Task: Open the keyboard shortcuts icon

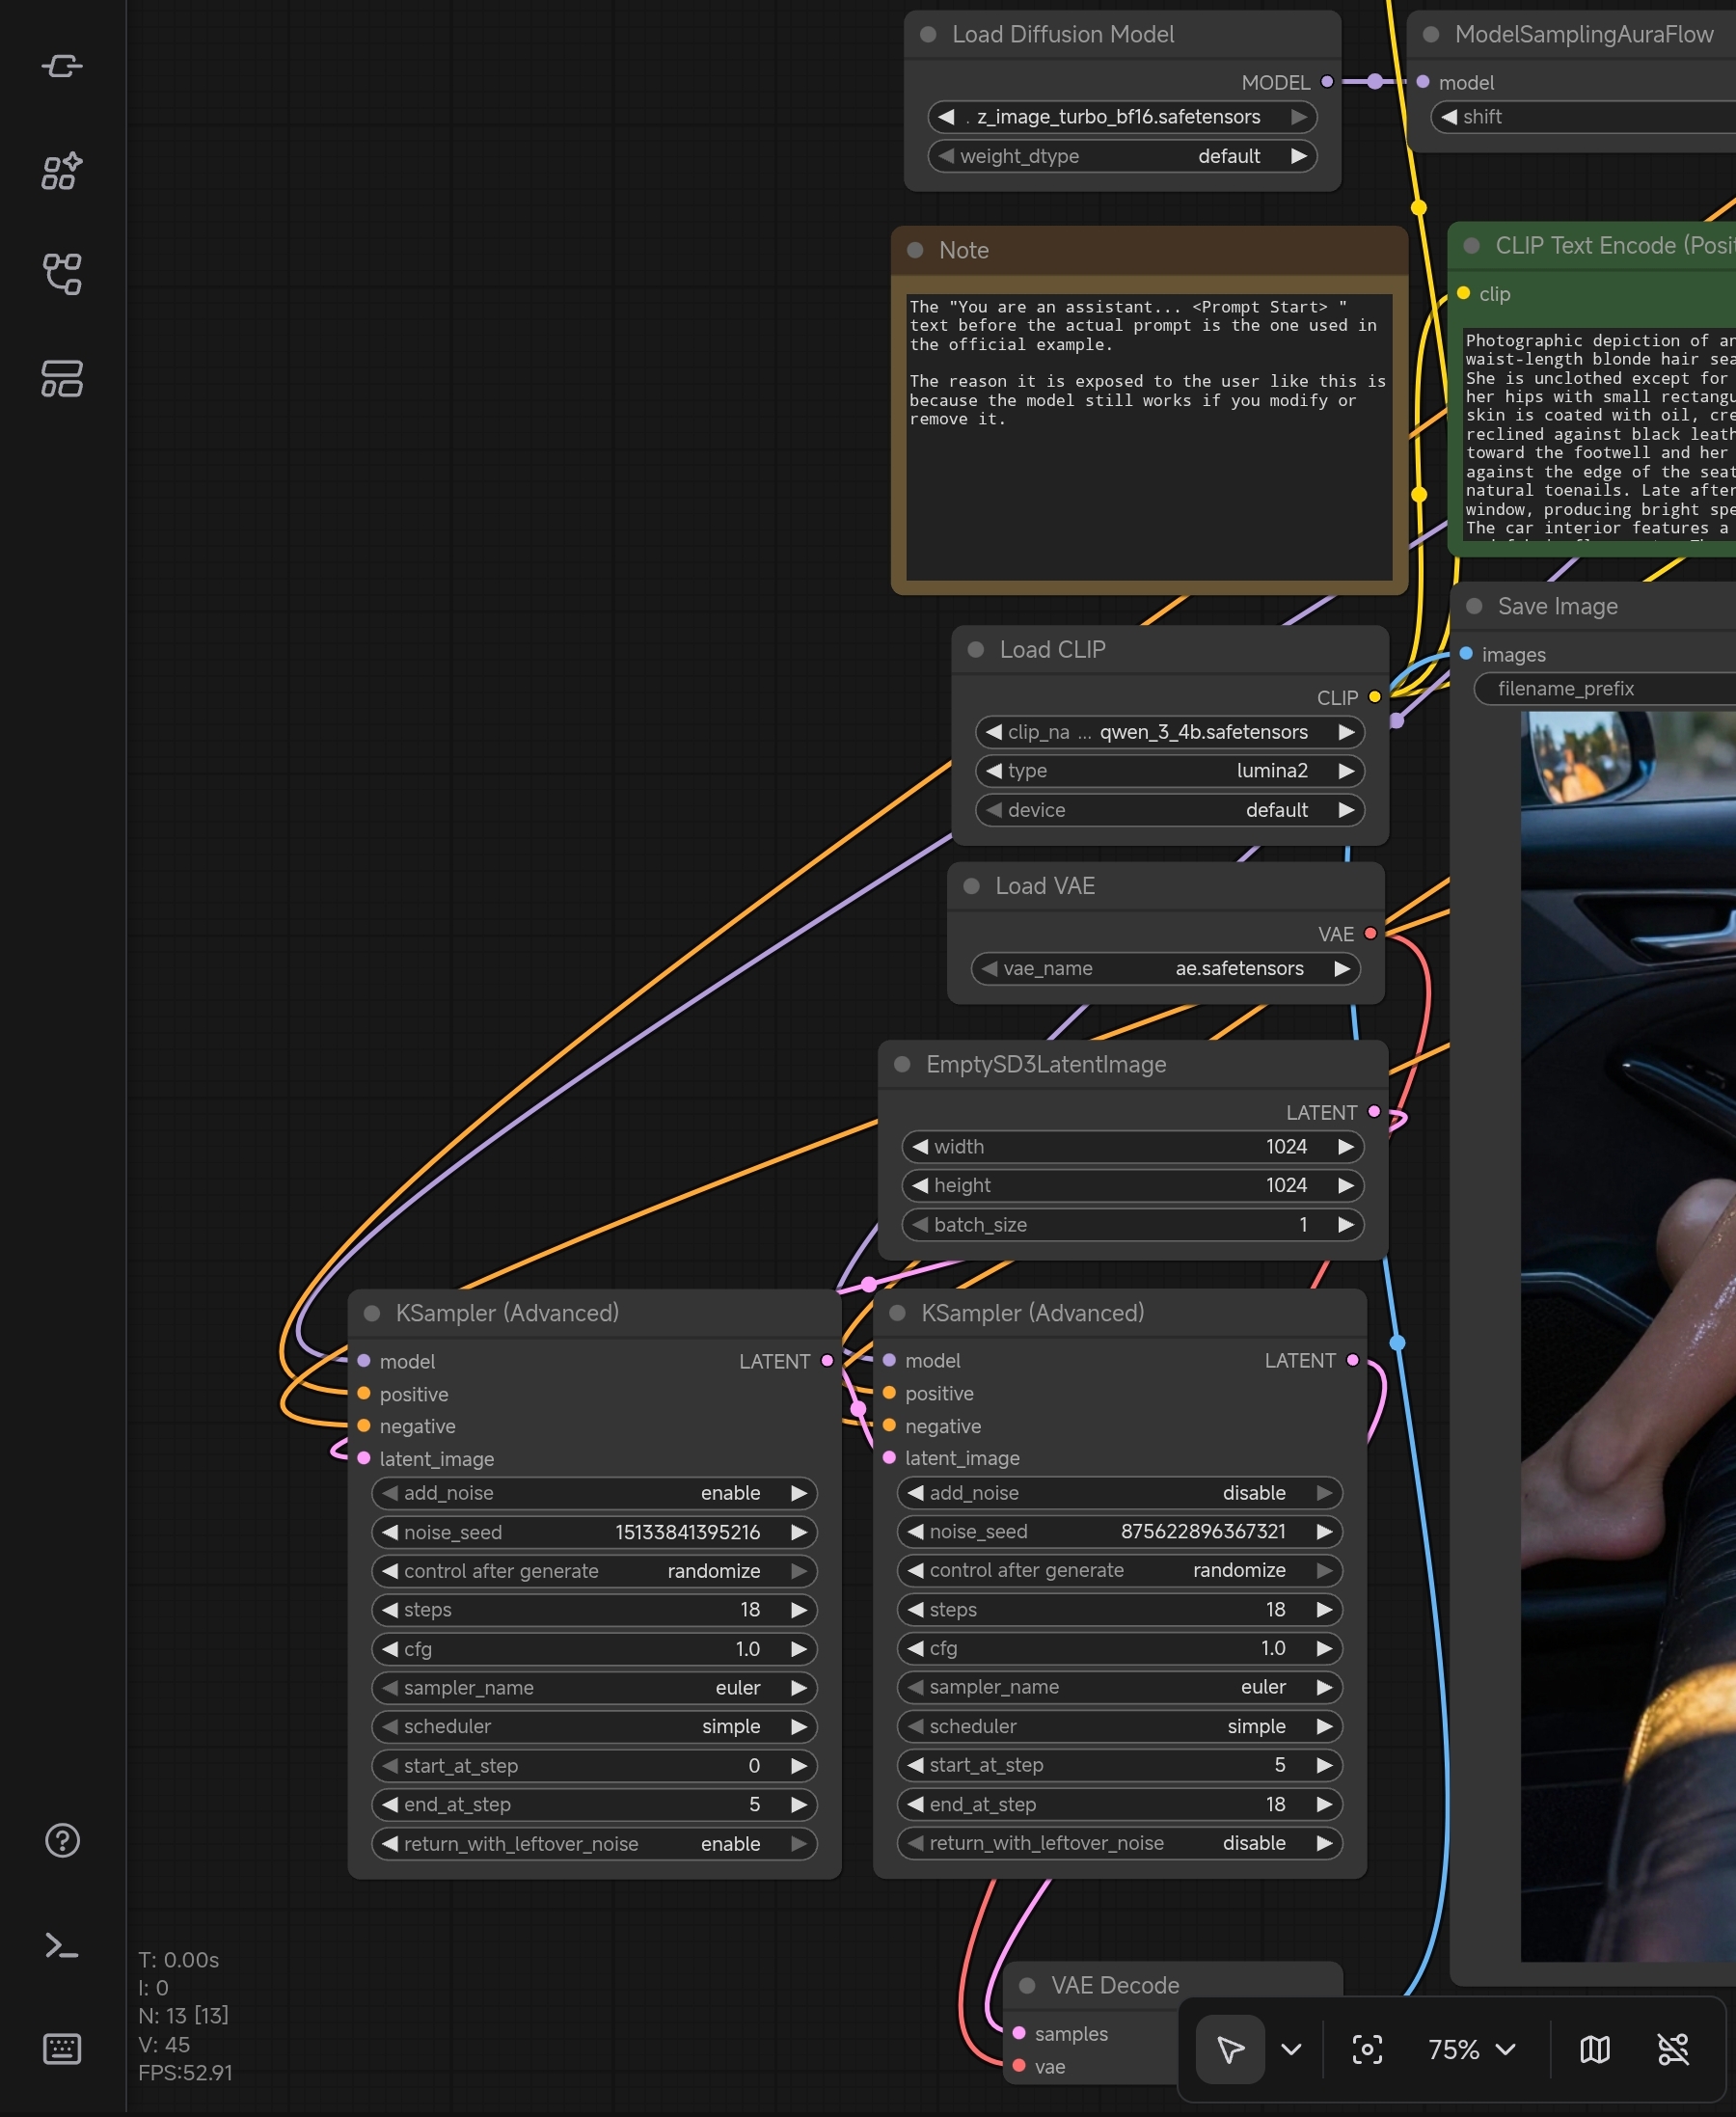Action: click(62, 2049)
